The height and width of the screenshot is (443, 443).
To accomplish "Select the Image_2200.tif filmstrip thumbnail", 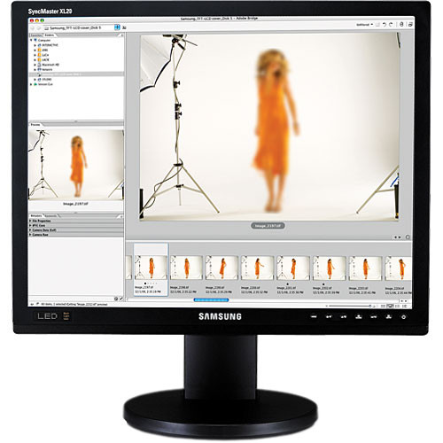I will [257, 268].
